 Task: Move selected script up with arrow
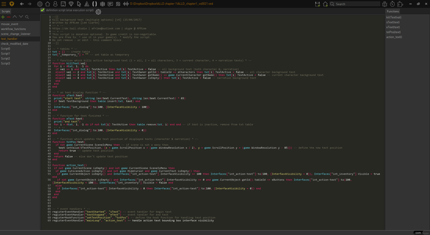point(15,17)
